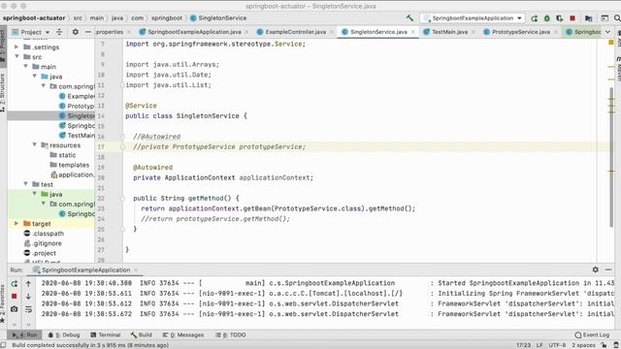Hide the Project panel with minus icon
This screenshot has width=621, height=349.
click(x=88, y=32)
